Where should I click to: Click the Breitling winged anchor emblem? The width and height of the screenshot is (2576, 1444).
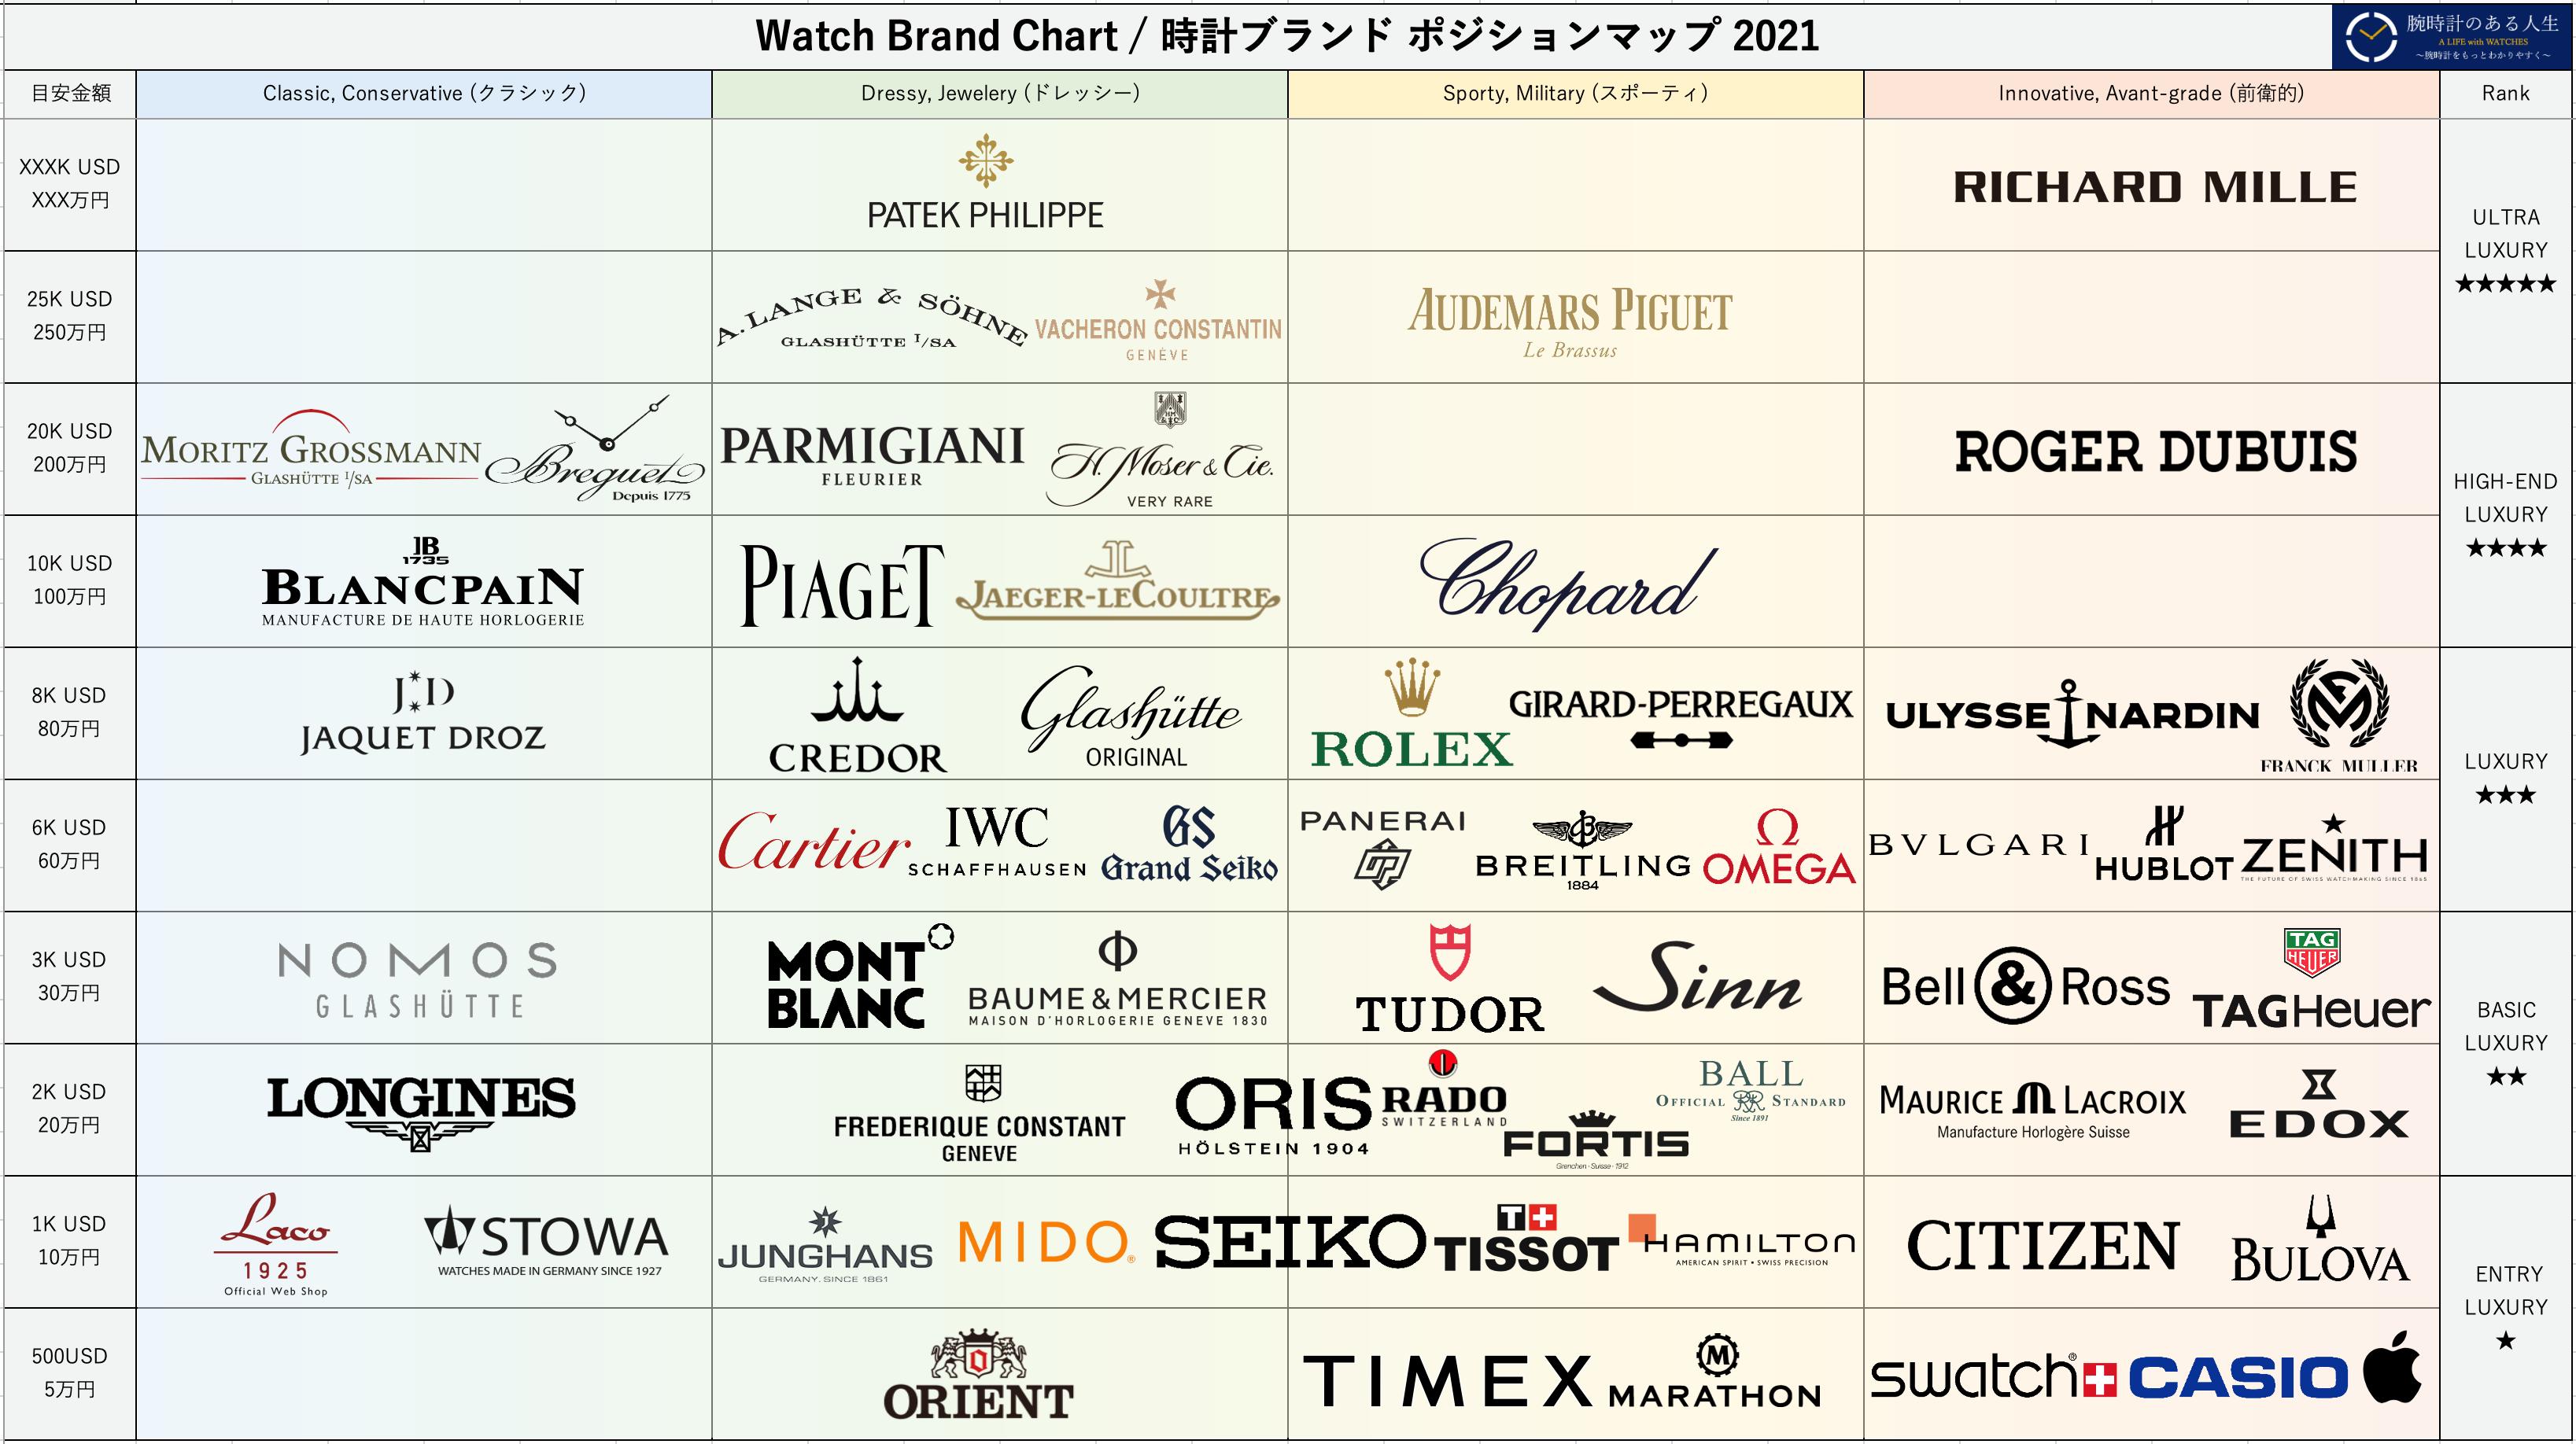1582,830
